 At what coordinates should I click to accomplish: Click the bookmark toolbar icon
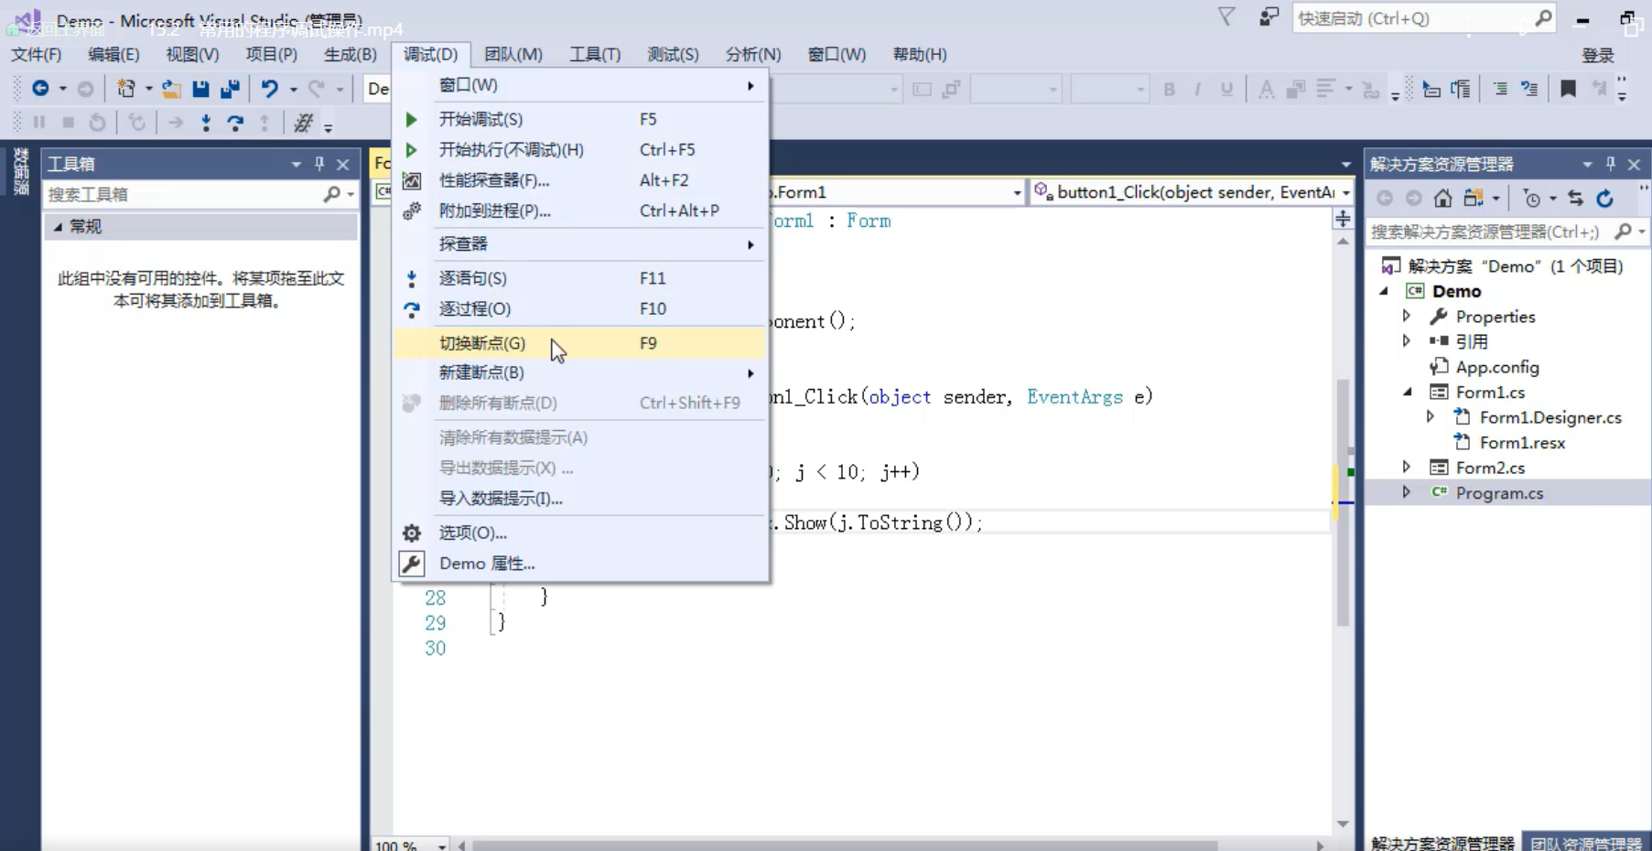1568,89
